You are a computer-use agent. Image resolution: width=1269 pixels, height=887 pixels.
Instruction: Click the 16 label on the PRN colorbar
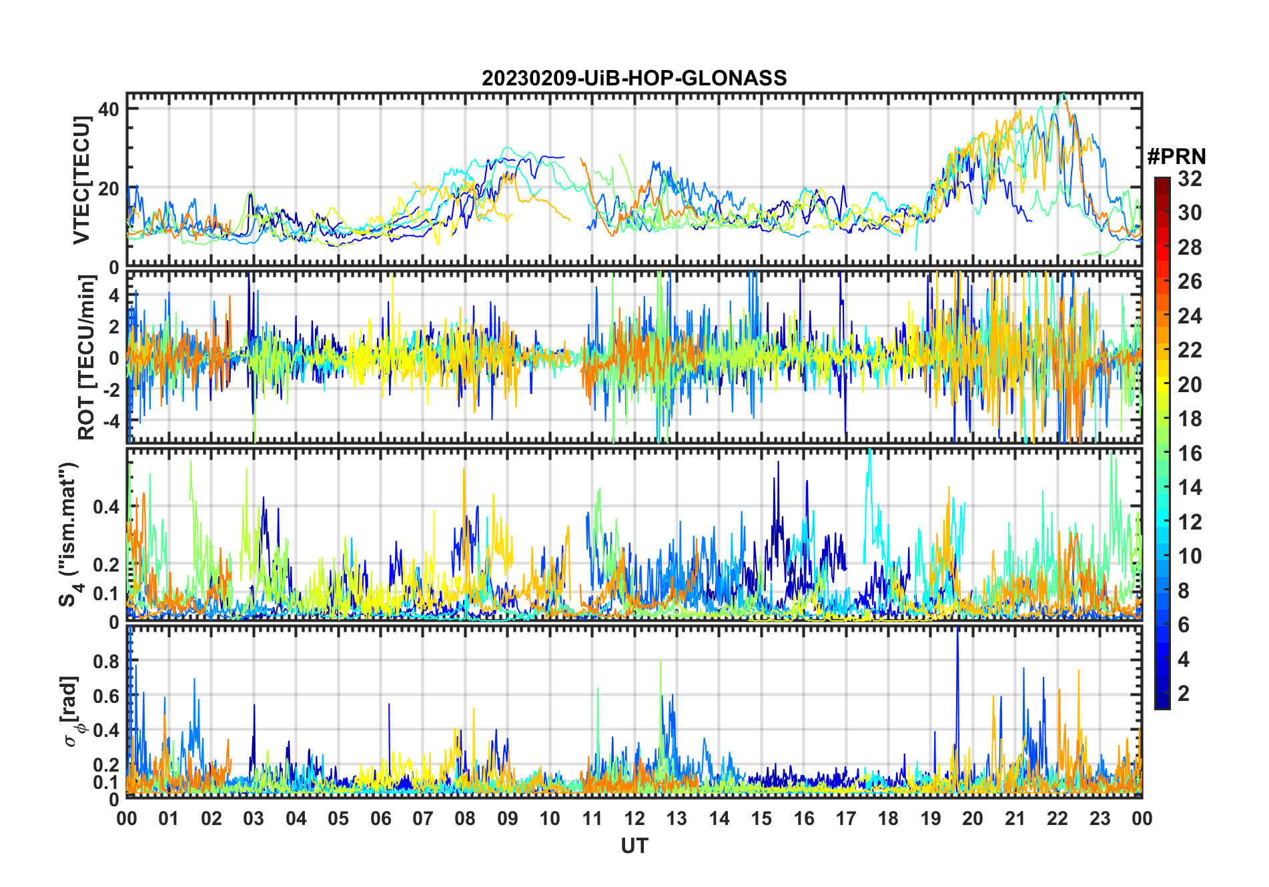1190,454
